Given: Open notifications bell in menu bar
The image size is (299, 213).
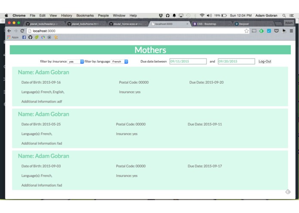Looking at the screenshot, I should click(174, 16).
